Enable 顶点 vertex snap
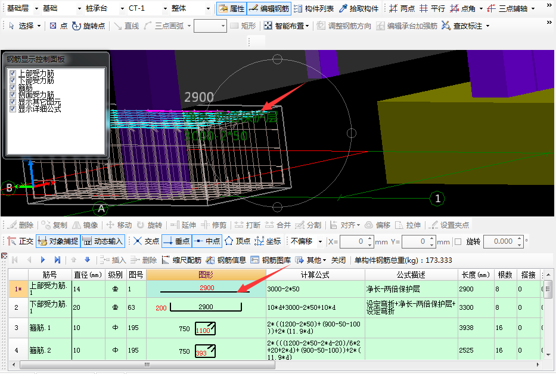The image size is (556, 374). 238,241
